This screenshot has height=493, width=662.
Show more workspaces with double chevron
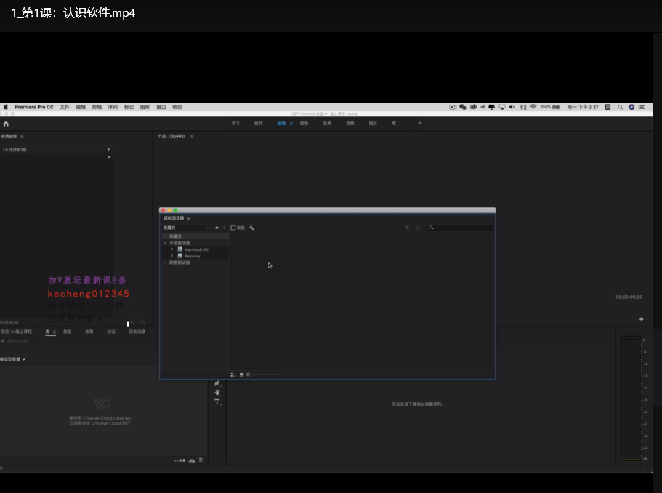pyautogui.click(x=420, y=124)
